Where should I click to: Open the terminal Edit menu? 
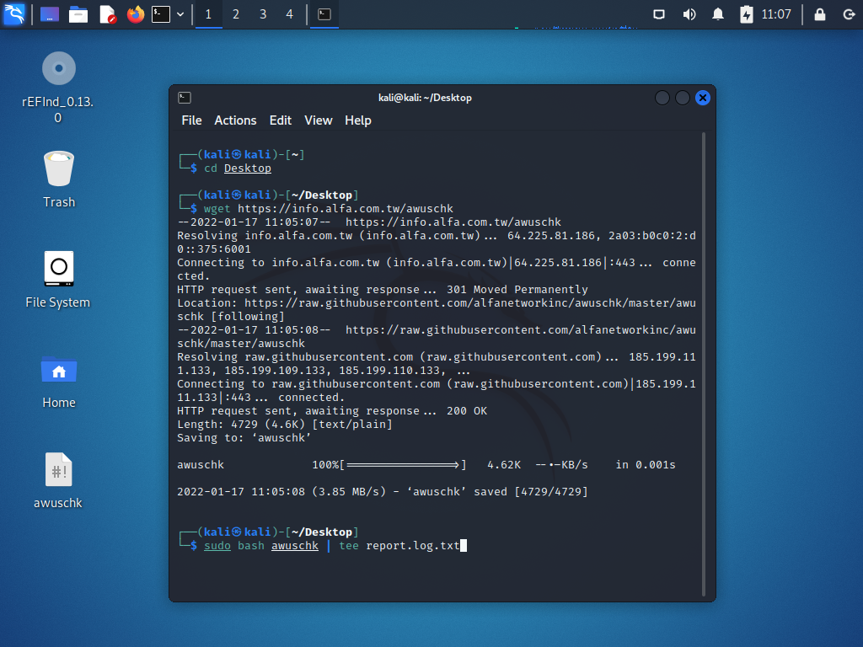[x=280, y=120]
